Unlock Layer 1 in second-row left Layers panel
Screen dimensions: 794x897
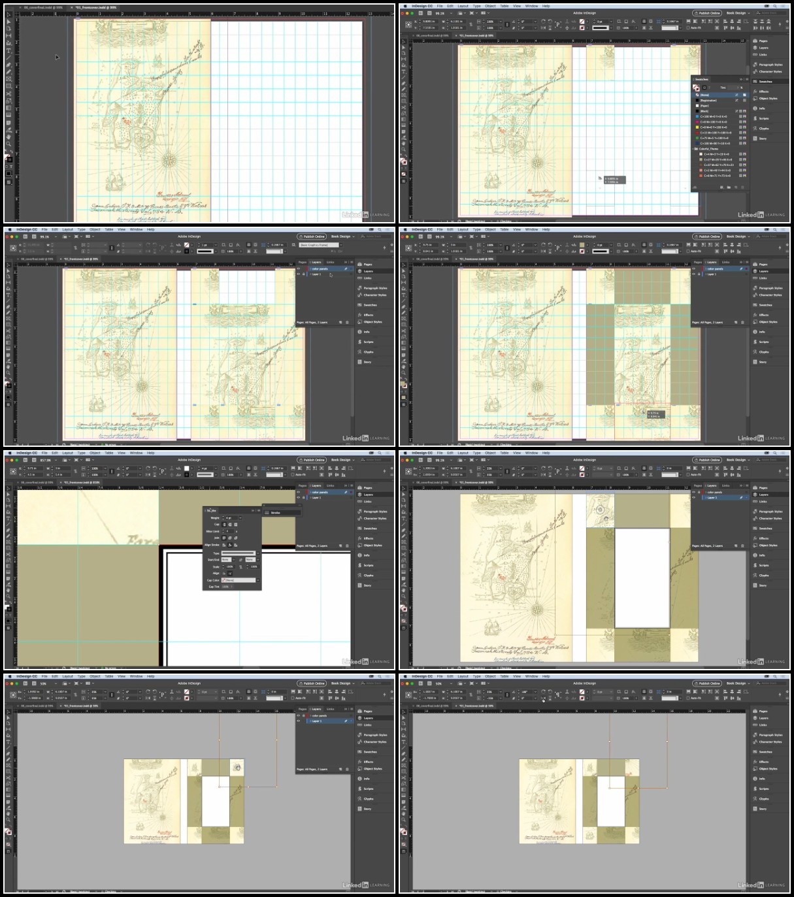[304, 274]
